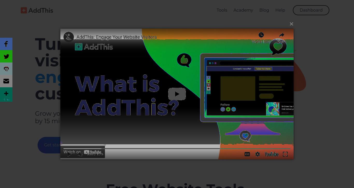This screenshot has height=188, width=354.
Task: Open the video on YouTube via logo
Action: click(272, 154)
